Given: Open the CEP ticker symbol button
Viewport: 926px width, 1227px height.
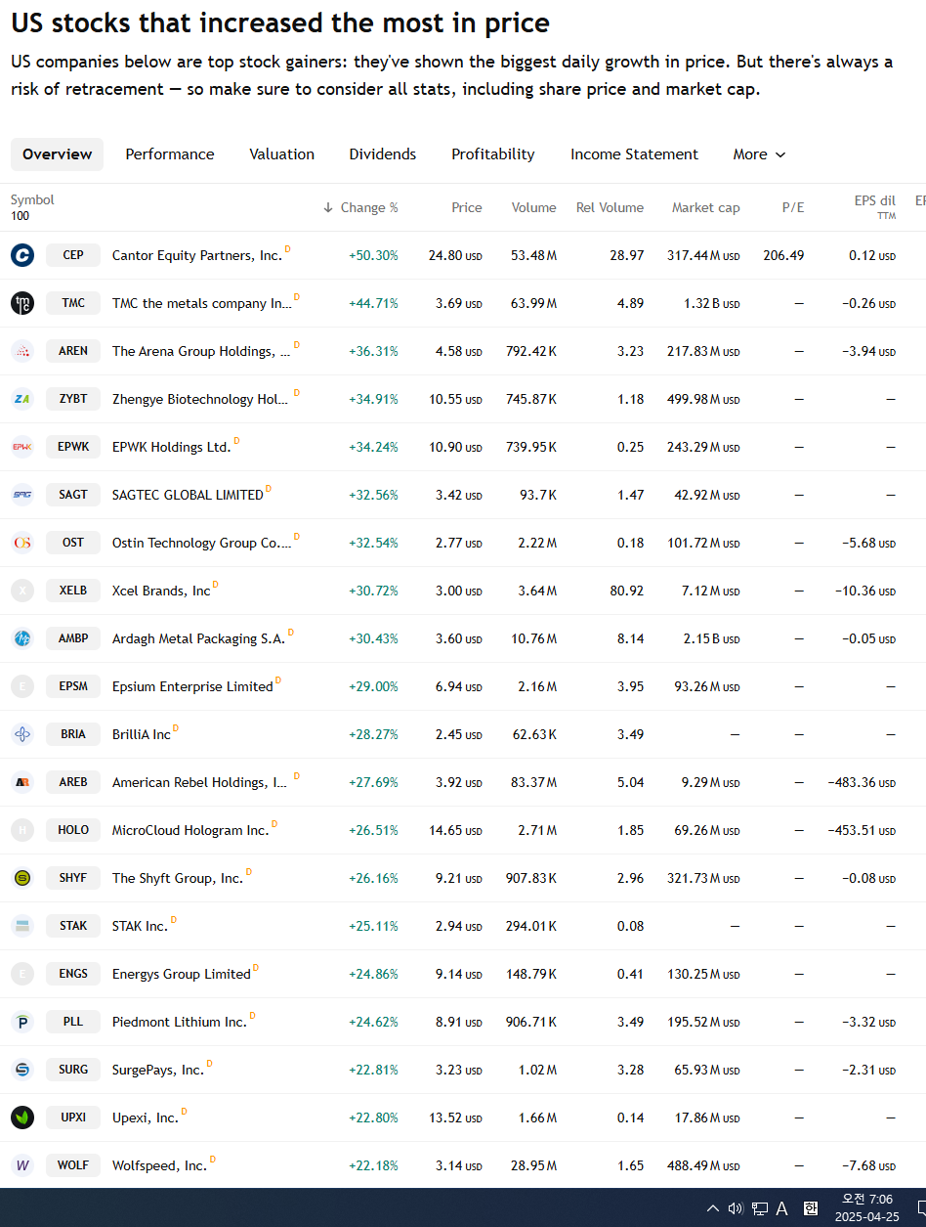Looking at the screenshot, I should 73,255.
